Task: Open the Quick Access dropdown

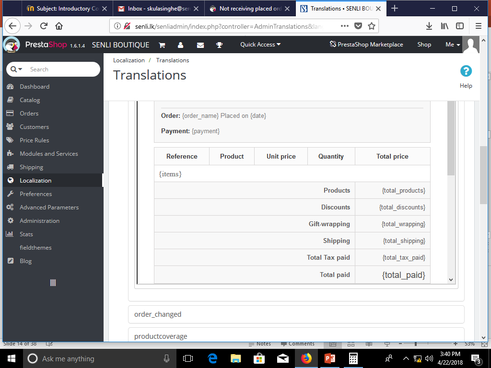Action: click(260, 45)
